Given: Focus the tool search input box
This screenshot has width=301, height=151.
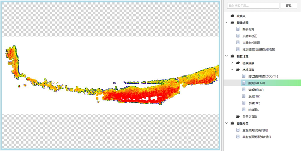Looking at the screenshot, I should 252,6.
